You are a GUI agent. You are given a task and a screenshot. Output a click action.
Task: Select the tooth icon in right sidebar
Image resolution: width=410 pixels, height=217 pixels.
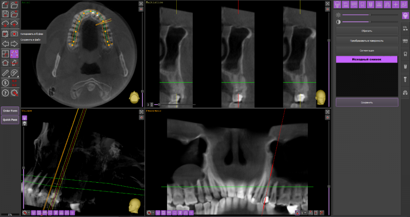click(405, 54)
